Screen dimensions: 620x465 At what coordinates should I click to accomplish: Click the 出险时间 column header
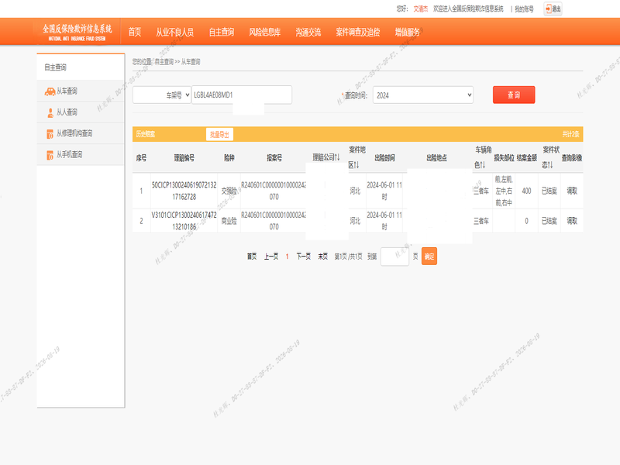[x=384, y=158]
